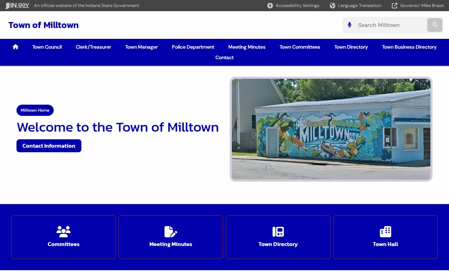Click the Town of Milltown site title
The width and height of the screenshot is (449, 280).
(43, 25)
